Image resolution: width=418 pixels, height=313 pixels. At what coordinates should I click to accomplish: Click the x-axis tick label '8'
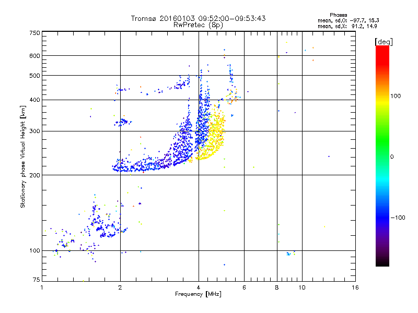coord(277,287)
